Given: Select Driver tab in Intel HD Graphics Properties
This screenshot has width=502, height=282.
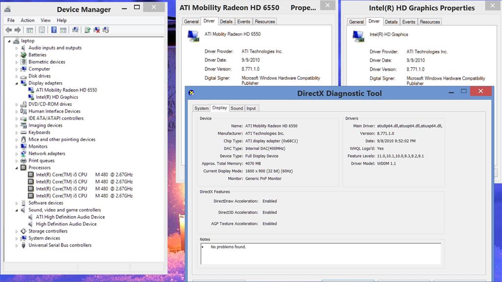Looking at the screenshot, I should (x=374, y=21).
